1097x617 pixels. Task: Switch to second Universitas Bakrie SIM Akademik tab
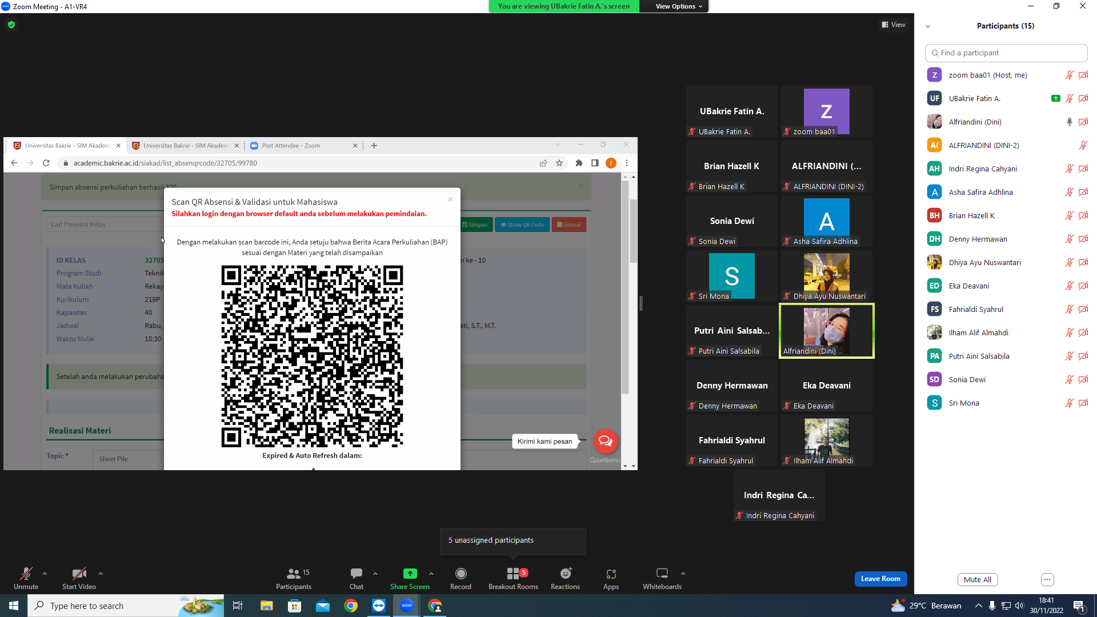pos(186,146)
